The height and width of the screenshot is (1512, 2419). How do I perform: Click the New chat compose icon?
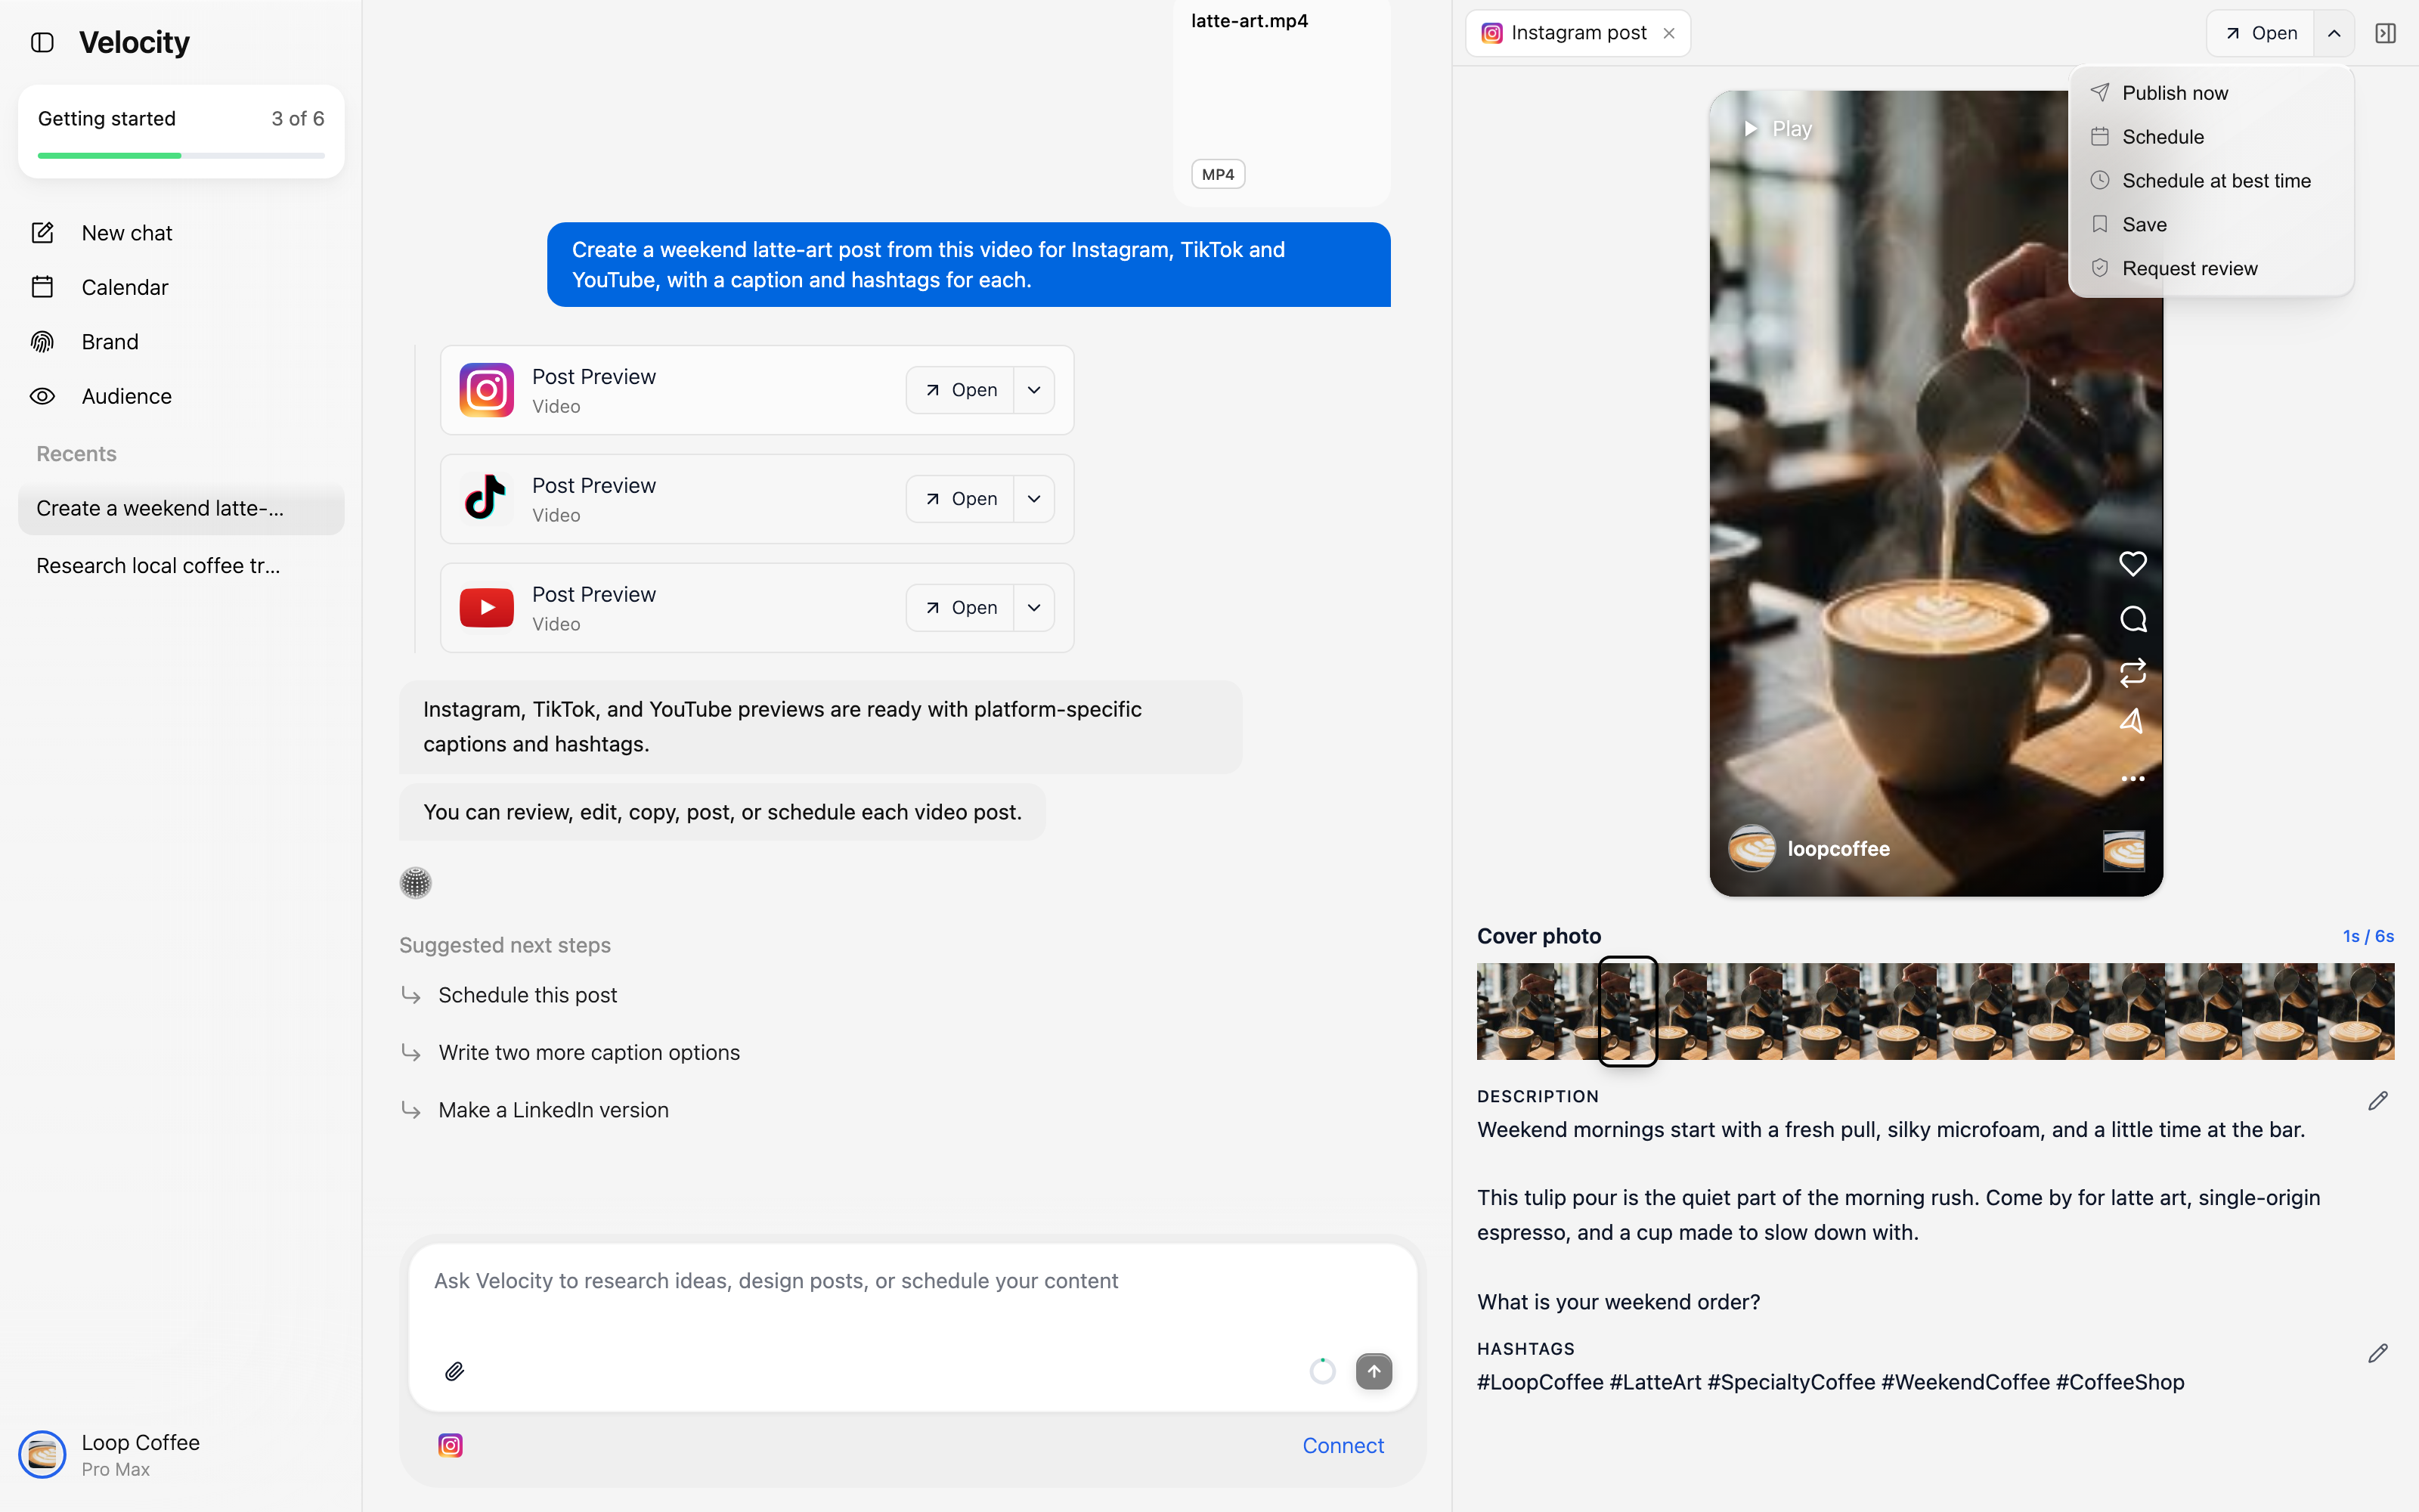point(42,233)
